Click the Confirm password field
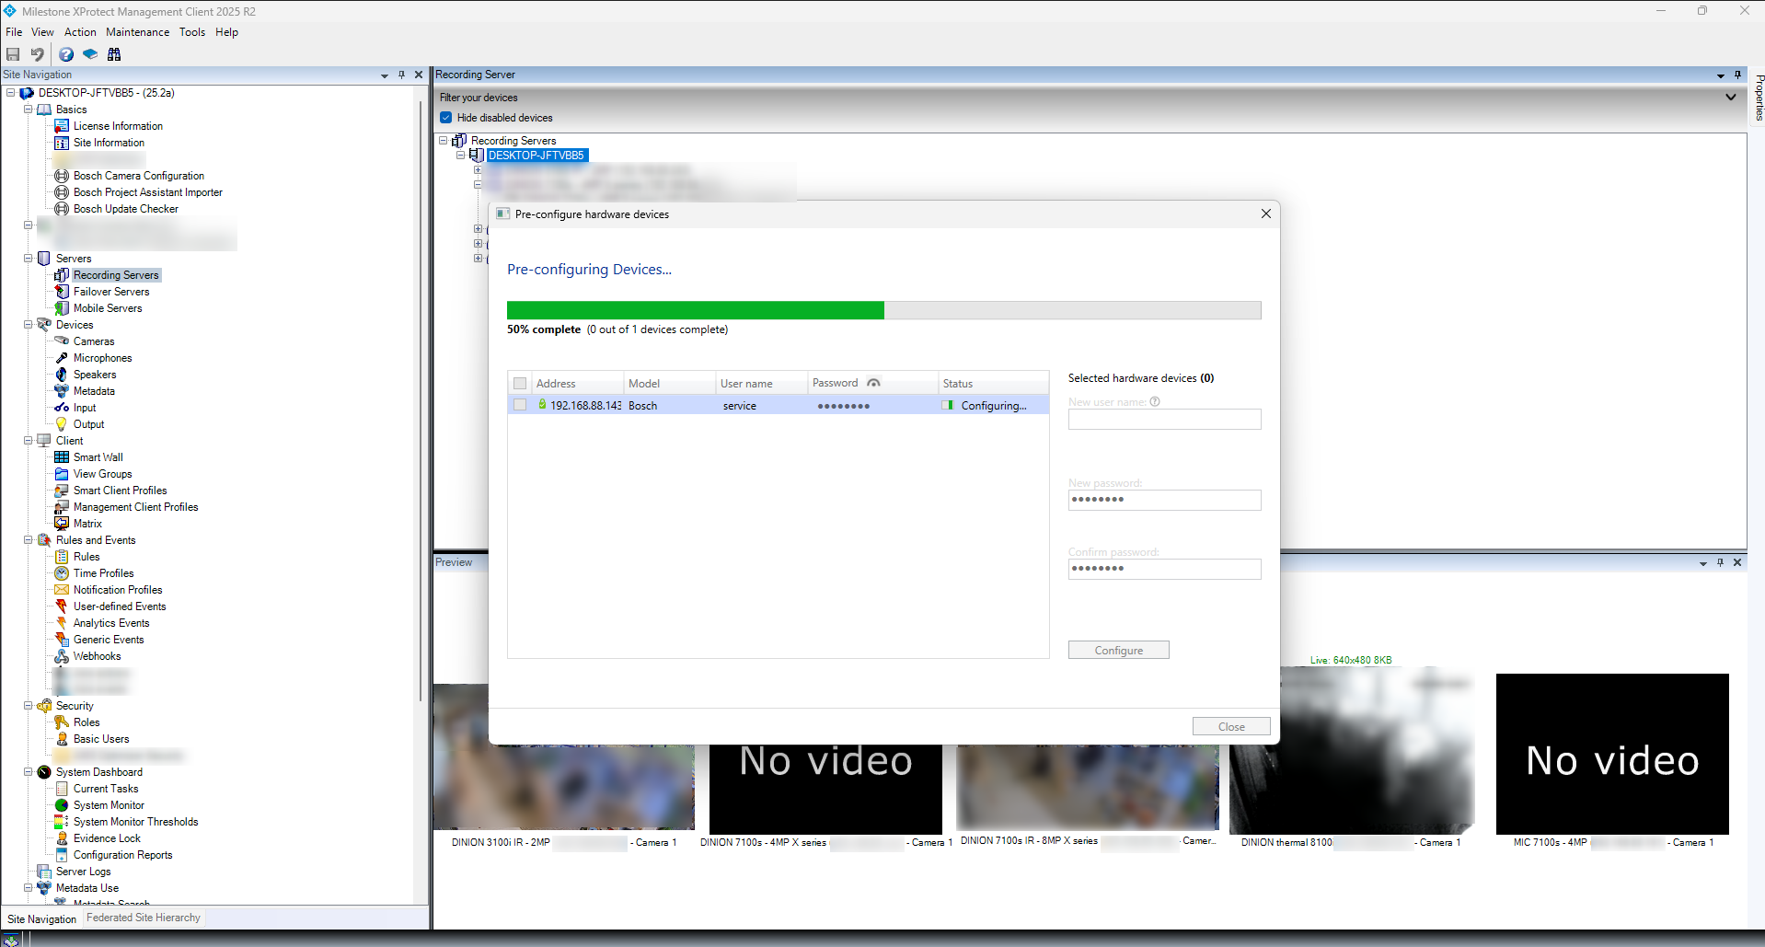 pyautogui.click(x=1164, y=569)
